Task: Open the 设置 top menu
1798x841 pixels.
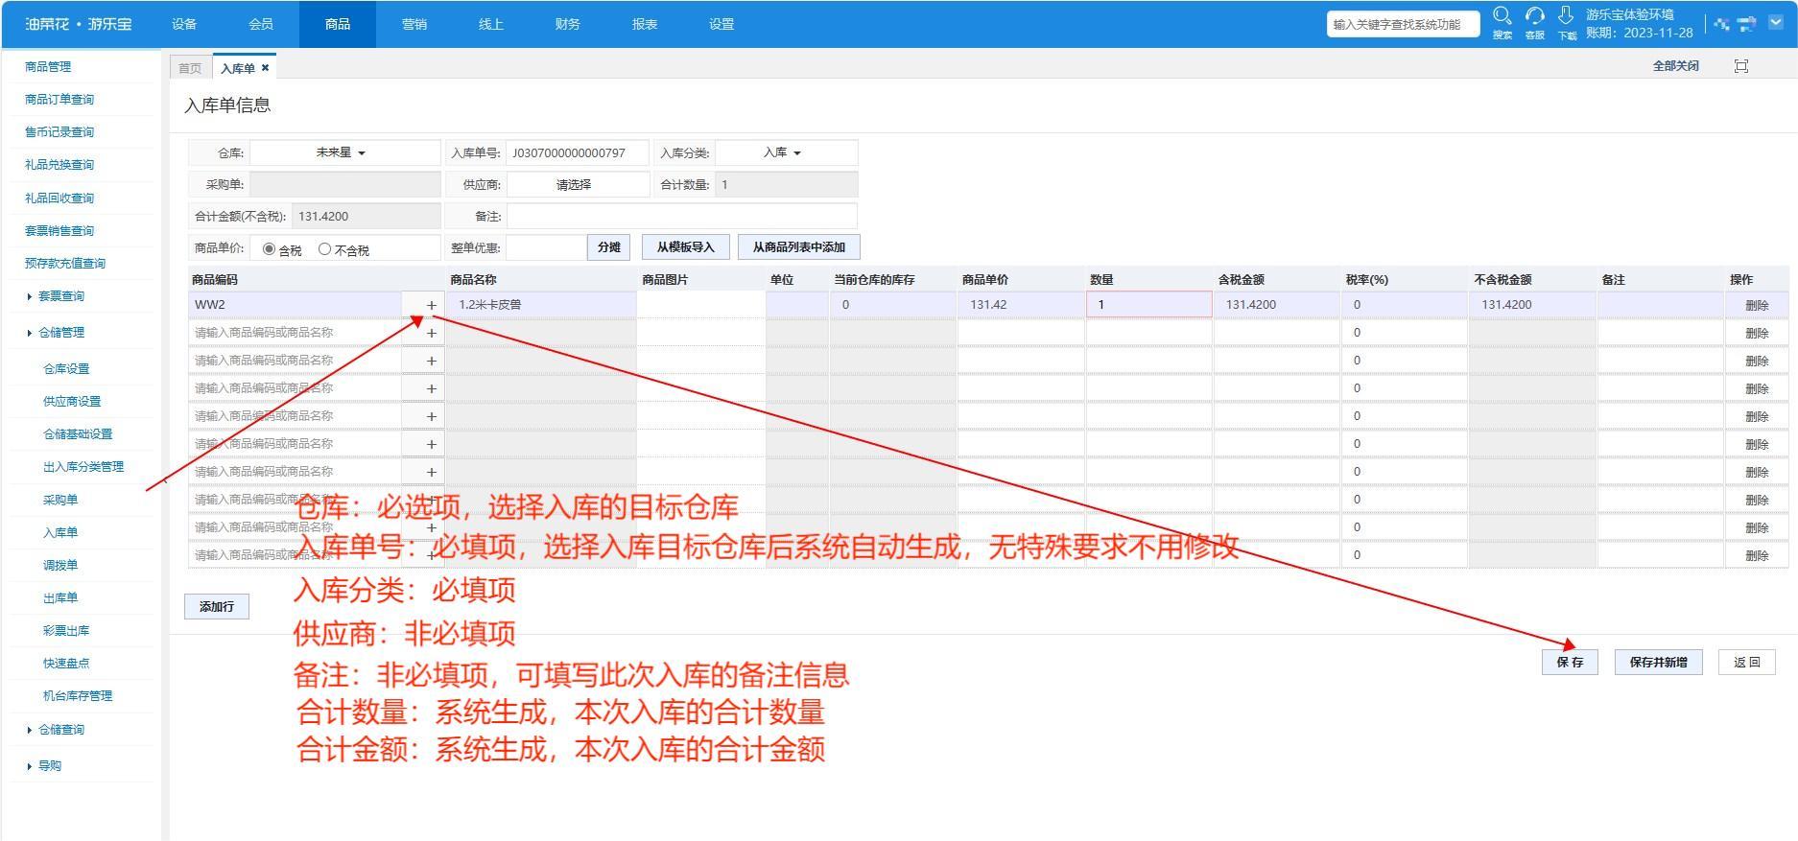Action: [x=722, y=24]
